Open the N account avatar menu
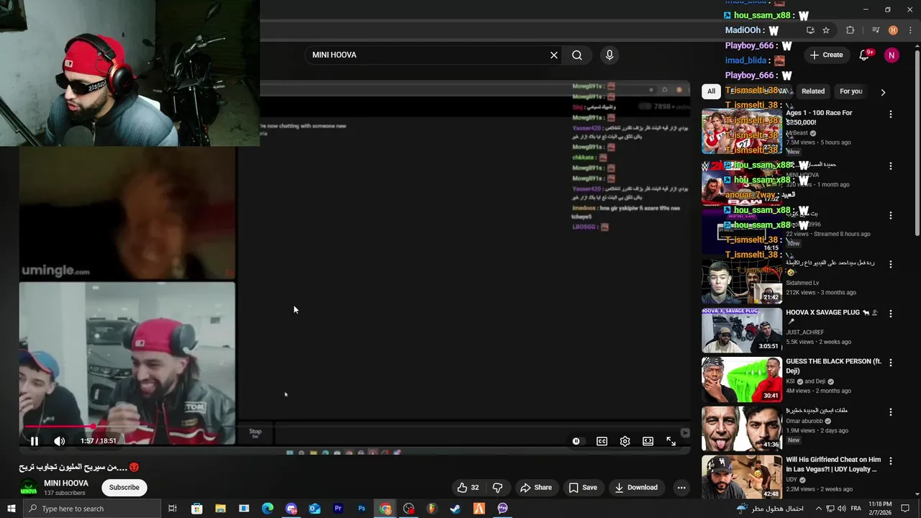This screenshot has width=921, height=518. click(x=891, y=55)
